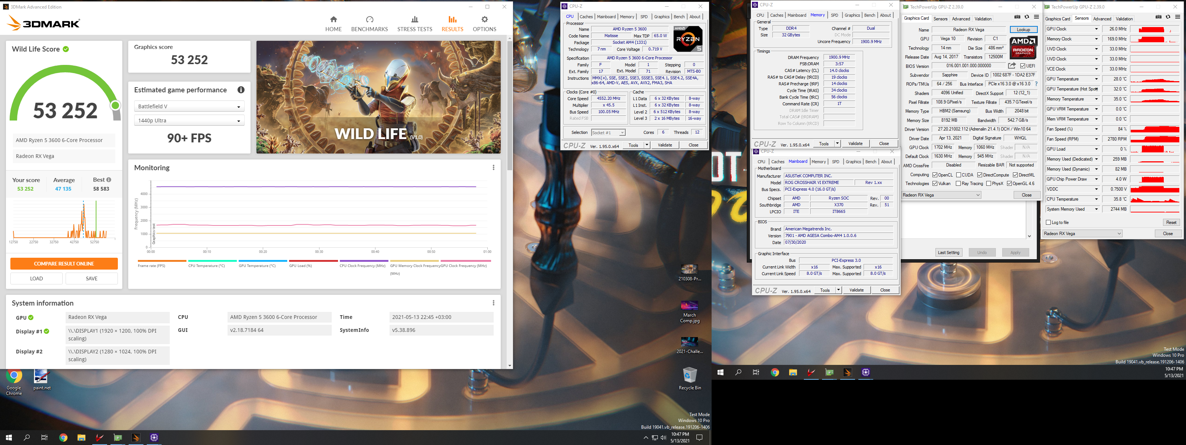Screen dimensions: 1186x445
Task: Go to the 3DMark STRESS TESTS section
Action: [x=414, y=24]
